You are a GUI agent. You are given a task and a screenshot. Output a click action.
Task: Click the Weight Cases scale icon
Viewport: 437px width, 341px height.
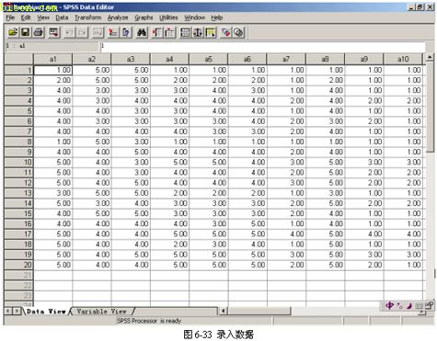(x=198, y=32)
